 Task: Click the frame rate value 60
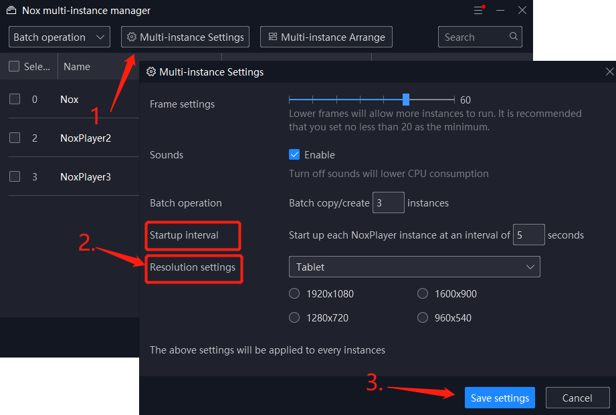466,100
